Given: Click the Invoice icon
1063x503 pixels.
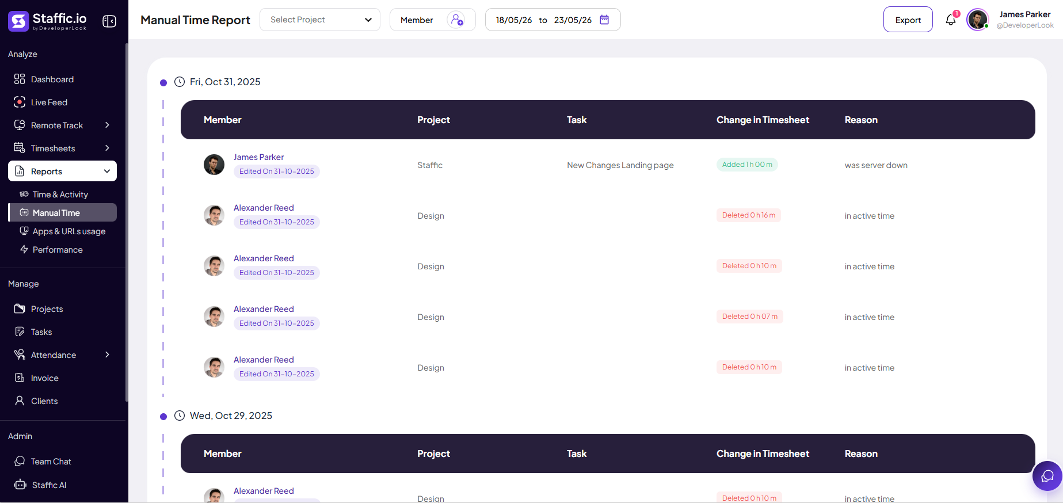Looking at the screenshot, I should pos(20,378).
